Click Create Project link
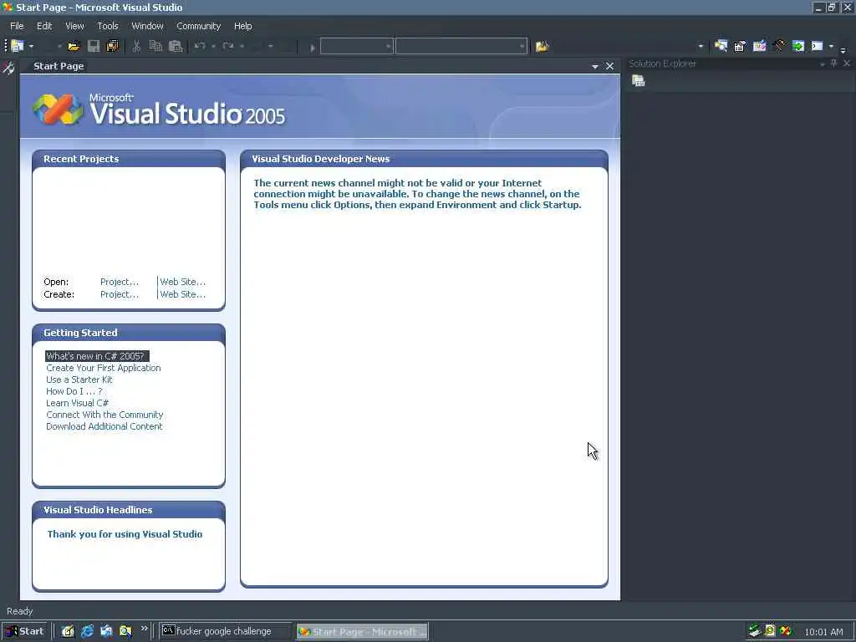 tap(120, 294)
